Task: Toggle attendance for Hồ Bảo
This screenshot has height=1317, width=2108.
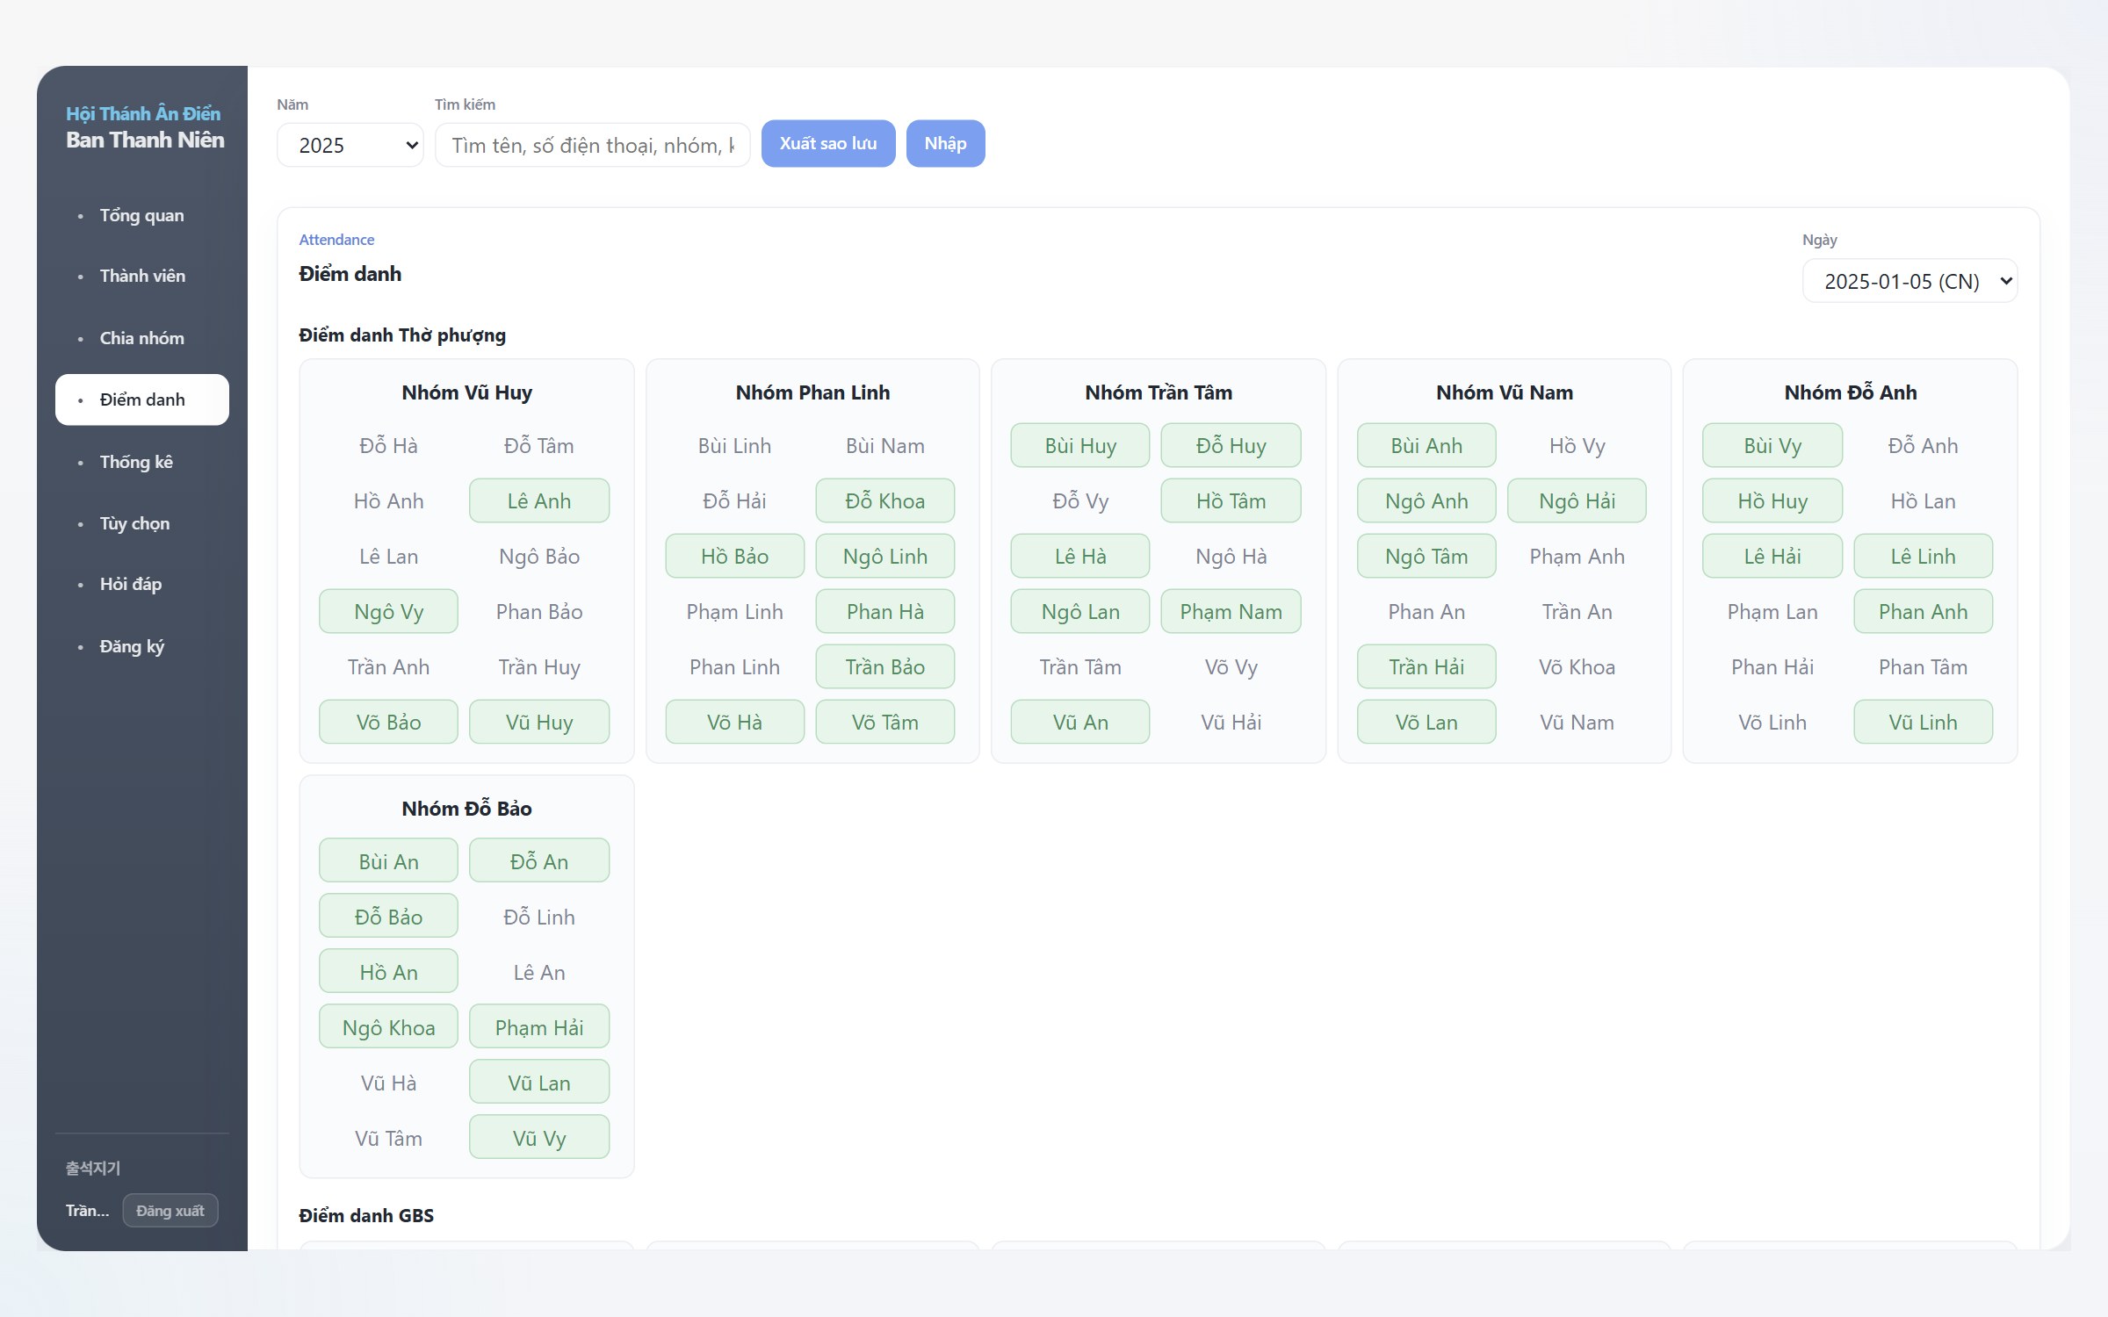Action: pos(734,556)
